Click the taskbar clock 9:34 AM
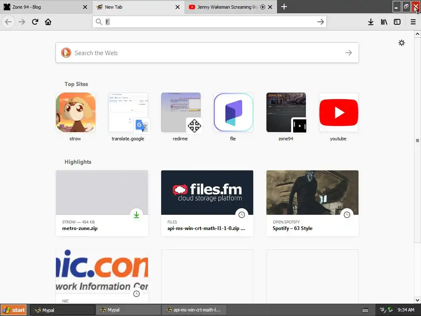 click(x=406, y=310)
